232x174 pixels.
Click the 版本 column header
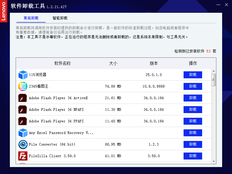pos(154,63)
